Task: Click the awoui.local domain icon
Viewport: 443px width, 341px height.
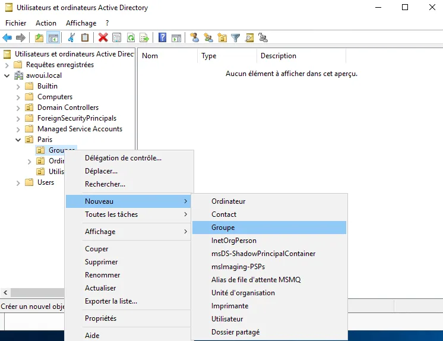Action: coord(18,75)
